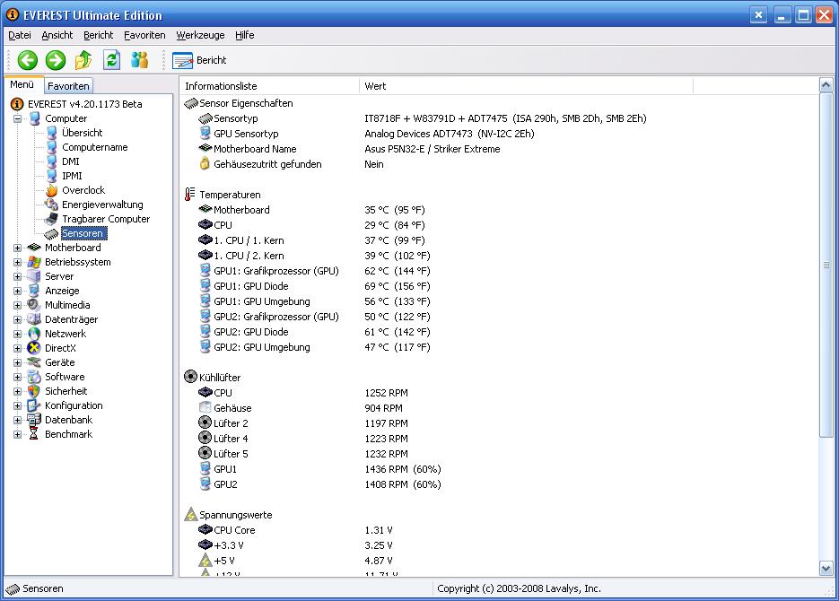This screenshot has height=601, width=839.
Task: Click the EVEREST v4.20.1173 Beta root node
Action: pyautogui.click(x=84, y=104)
